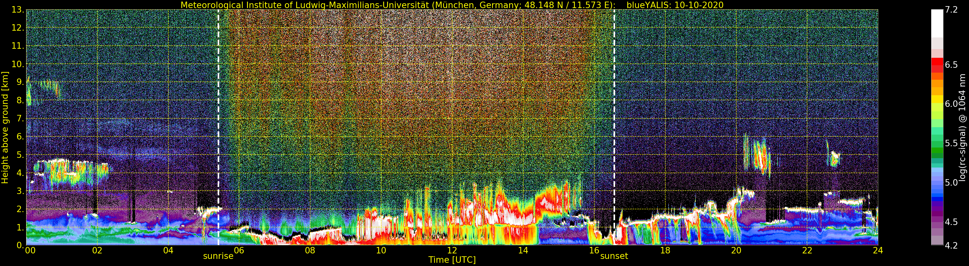Viewport: 969px width, 266px height.
Task: Click the "08" tick on the time axis
Action: point(310,251)
